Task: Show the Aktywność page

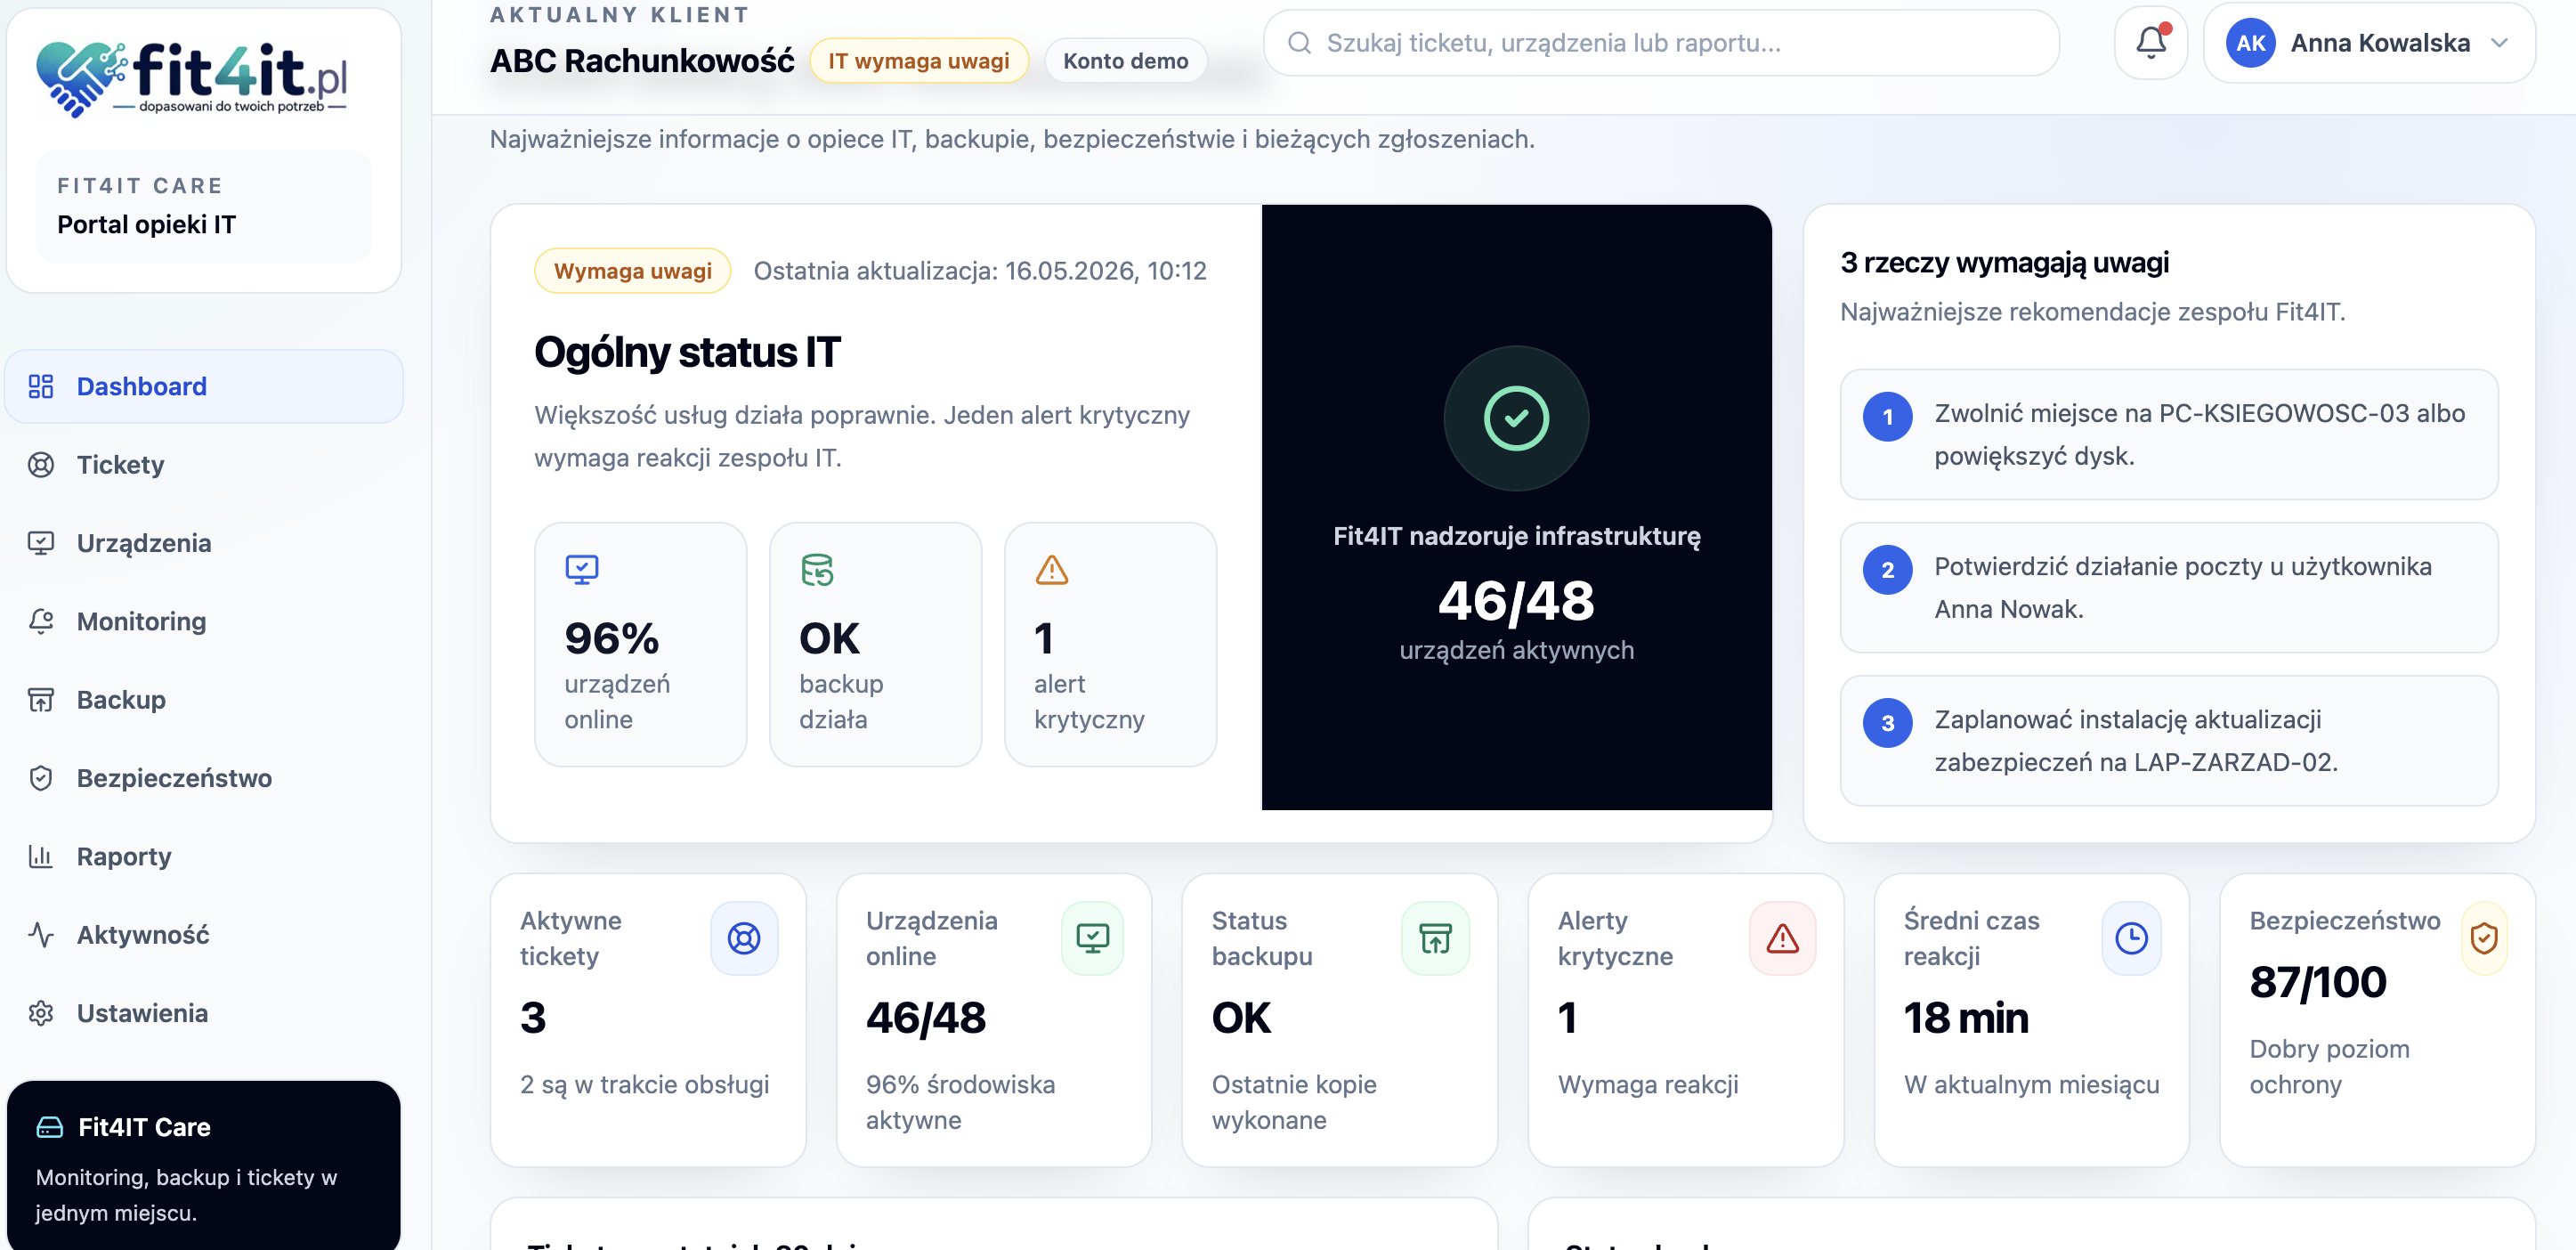Action: click(204, 935)
